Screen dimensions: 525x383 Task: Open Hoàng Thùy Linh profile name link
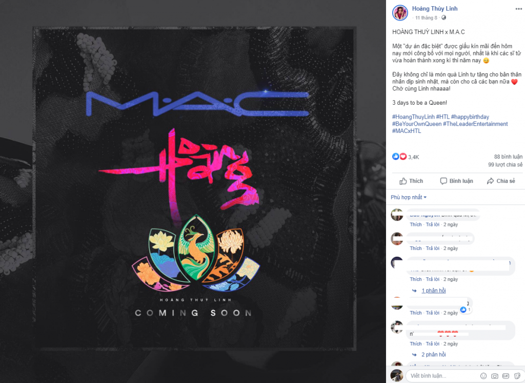pyautogui.click(x=435, y=9)
